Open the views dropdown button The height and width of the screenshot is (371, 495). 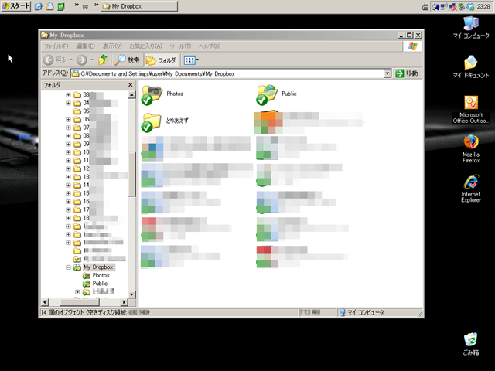pyautogui.click(x=191, y=60)
